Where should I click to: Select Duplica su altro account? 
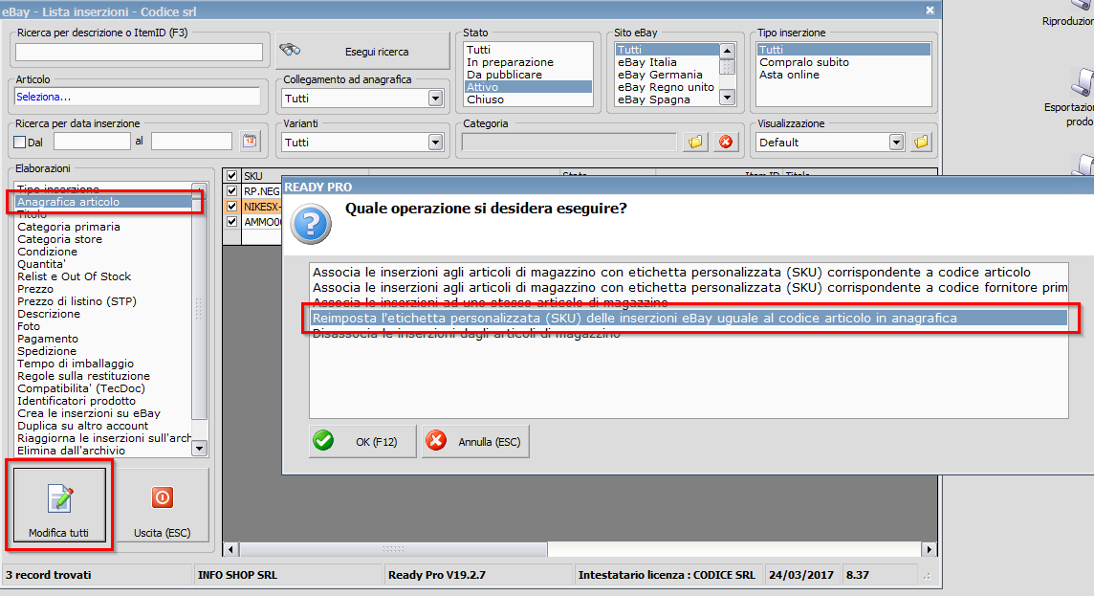(103, 426)
